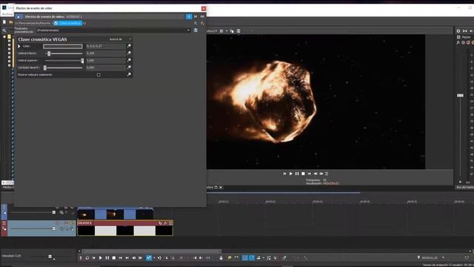Click the Master bus volume fader
474x267 pixels.
[x=460, y=96]
